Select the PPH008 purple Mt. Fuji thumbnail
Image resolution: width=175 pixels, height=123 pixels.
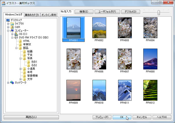pyautogui.click(x=150, y=59)
